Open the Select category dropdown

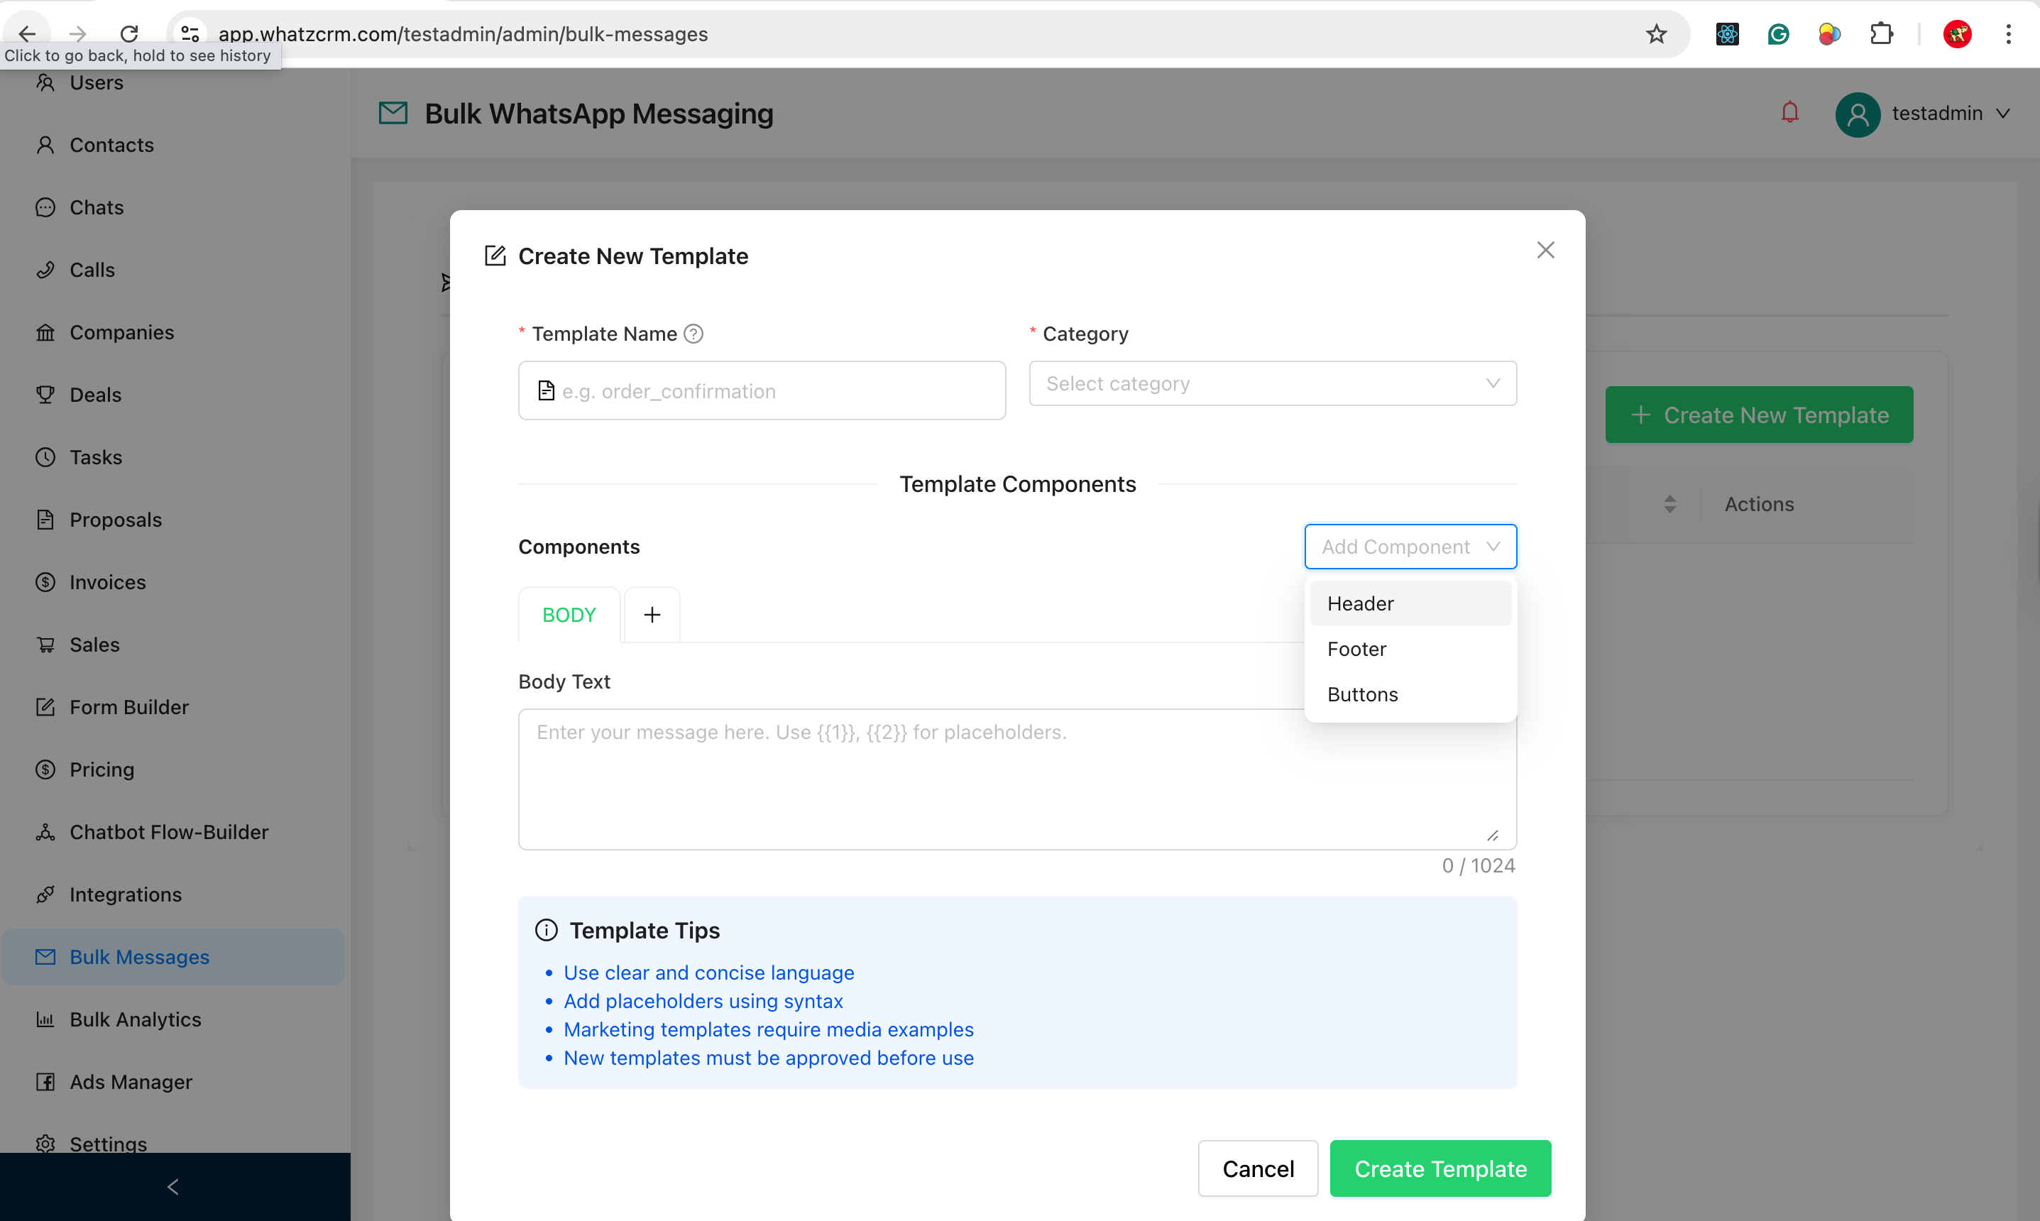pyautogui.click(x=1272, y=383)
